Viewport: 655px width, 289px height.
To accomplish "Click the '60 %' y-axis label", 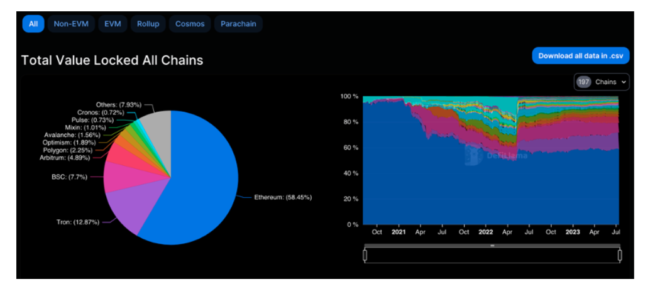I will click(351, 148).
